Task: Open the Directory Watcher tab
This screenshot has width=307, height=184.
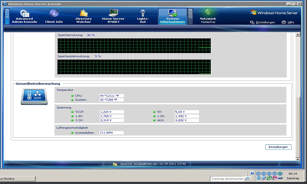Action: tap(83, 16)
